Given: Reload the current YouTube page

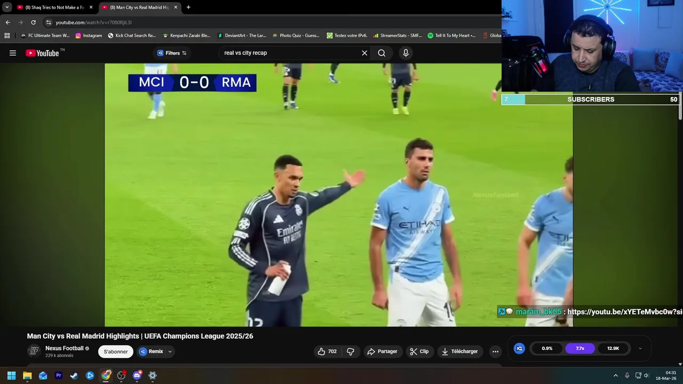Looking at the screenshot, I should [33, 22].
